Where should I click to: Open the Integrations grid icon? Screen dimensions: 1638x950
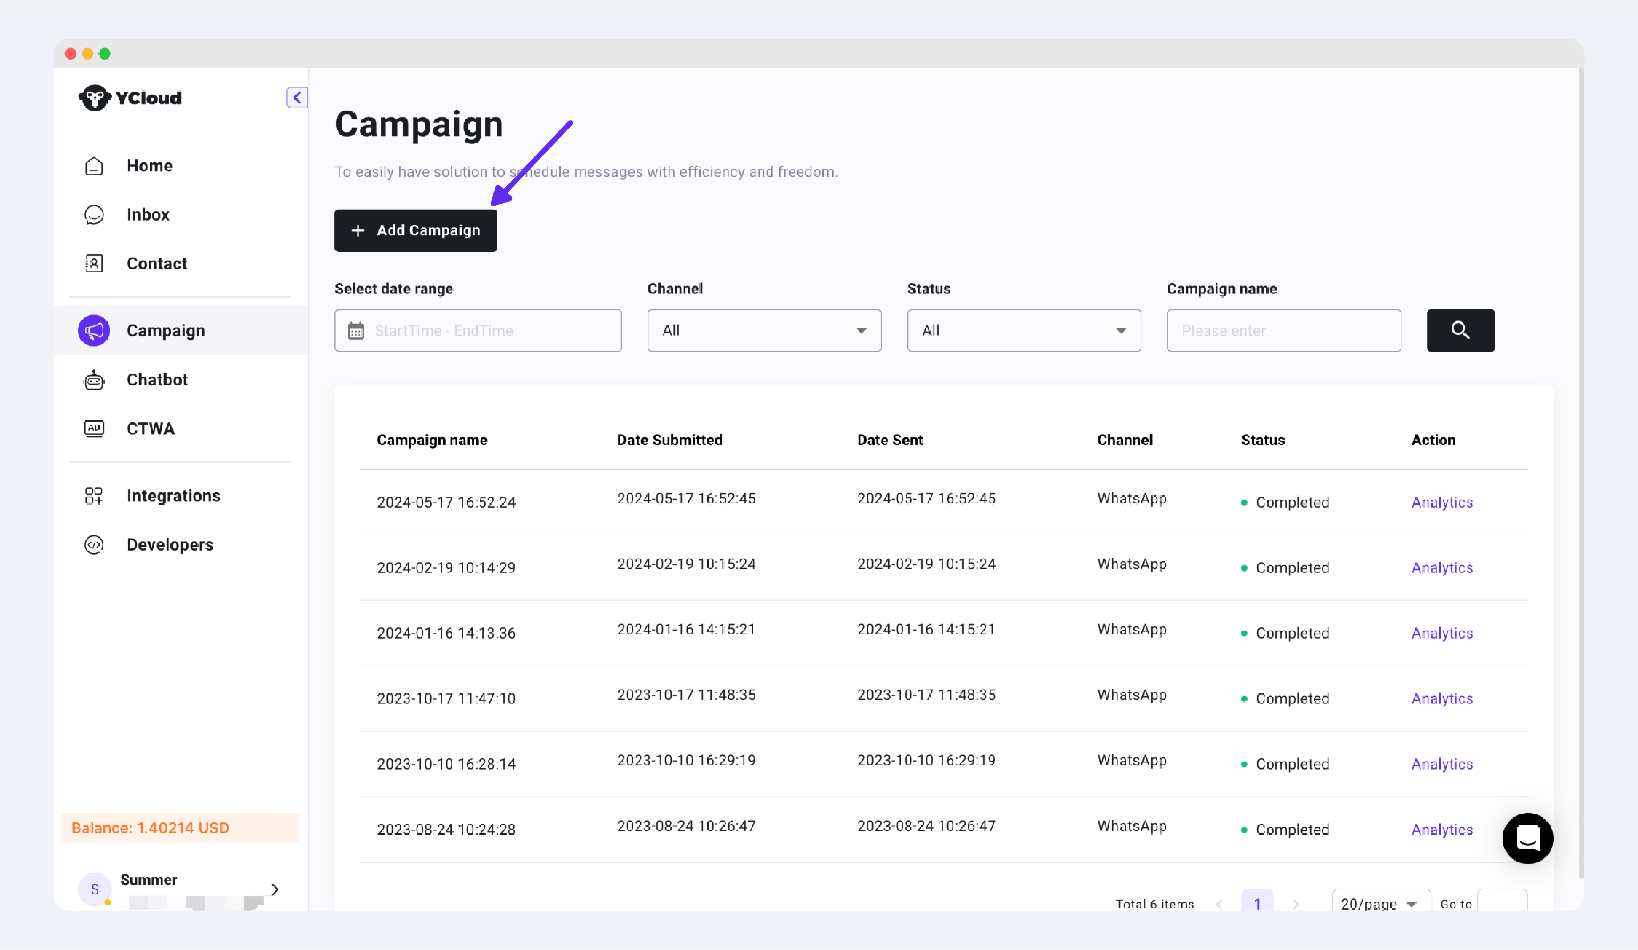[94, 496]
